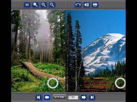Screen dimensions: 137x102
Task: Click the go to page button
Action: (x=59, y=97)
